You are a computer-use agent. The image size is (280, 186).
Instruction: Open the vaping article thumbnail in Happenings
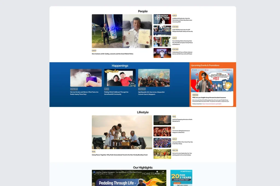86,78
